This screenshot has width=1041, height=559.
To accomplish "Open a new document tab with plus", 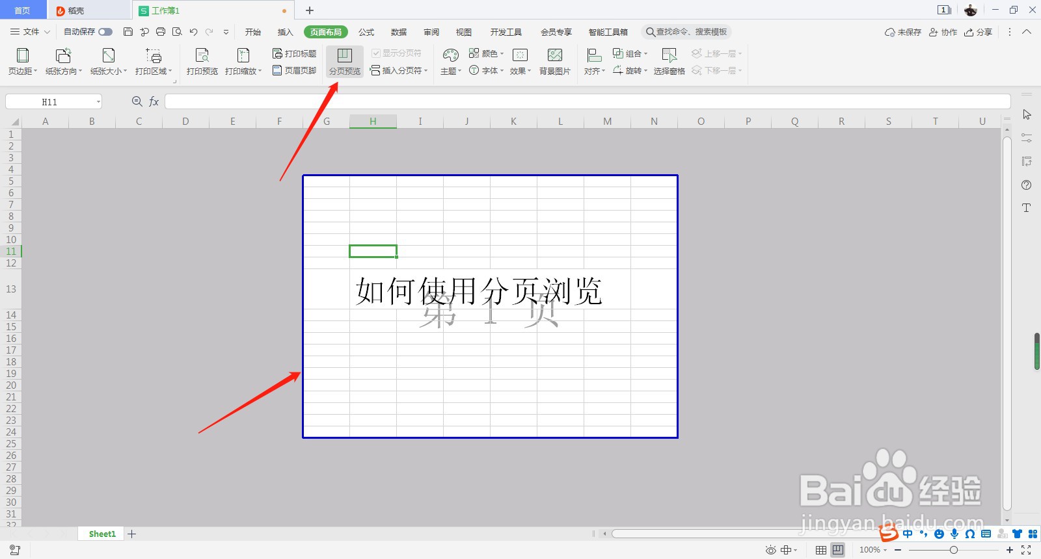I will tap(310, 10).
